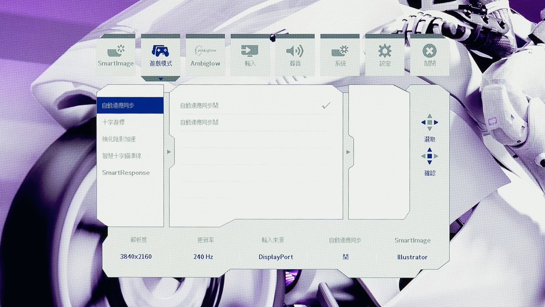Open the Ambiglow tab
The height and width of the screenshot is (307, 545).
[205, 55]
